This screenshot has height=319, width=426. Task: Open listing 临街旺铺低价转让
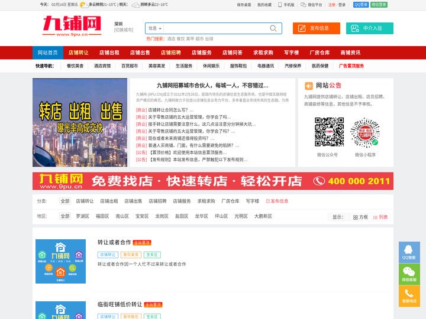(120, 304)
